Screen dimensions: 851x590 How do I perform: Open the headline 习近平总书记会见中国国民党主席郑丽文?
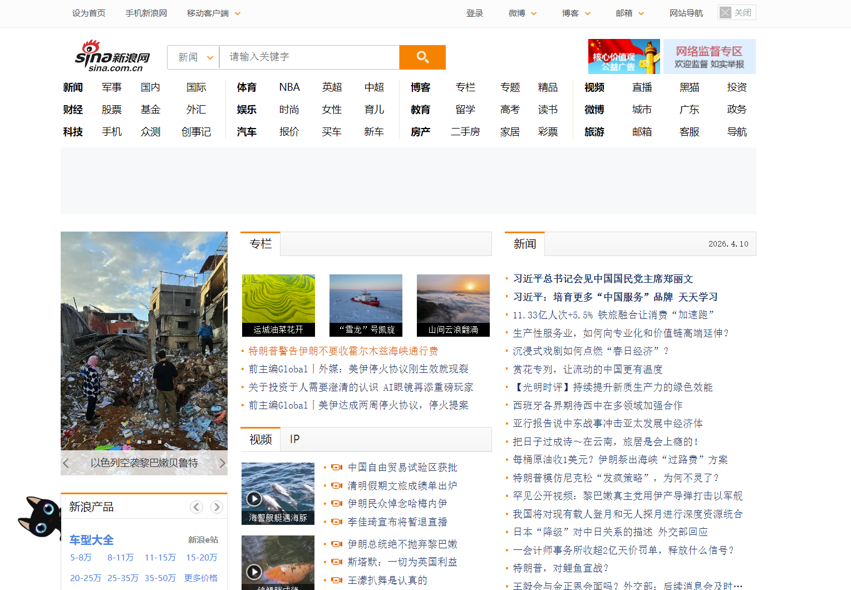click(603, 279)
